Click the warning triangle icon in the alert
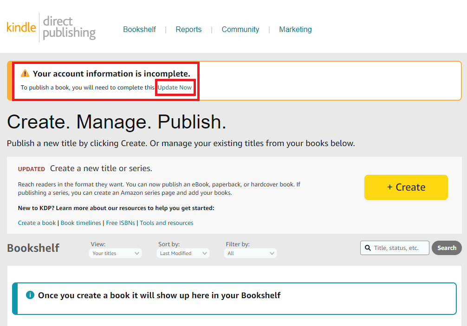The width and height of the screenshot is (467, 326). (25, 73)
